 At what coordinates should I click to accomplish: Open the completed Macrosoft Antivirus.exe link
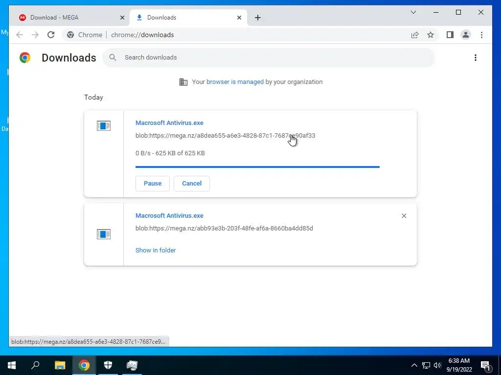[x=169, y=215]
